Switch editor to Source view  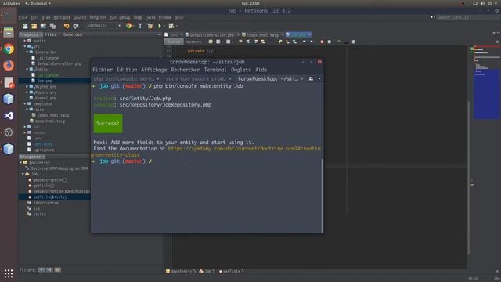tap(174, 42)
